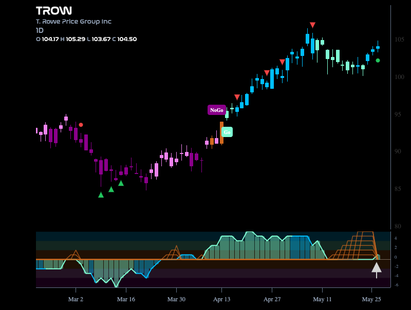The image size is (411, 310).
Task: Click the low value 103.67
Action: pos(101,39)
